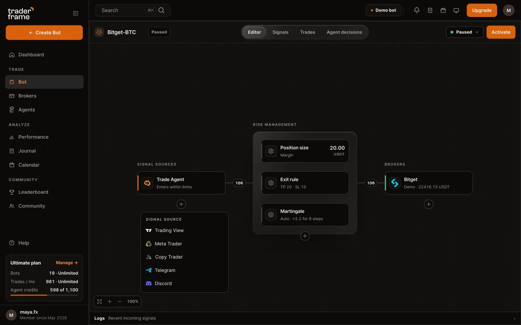Click the Bitget-BTC bot name
521x325 pixels.
122,32
